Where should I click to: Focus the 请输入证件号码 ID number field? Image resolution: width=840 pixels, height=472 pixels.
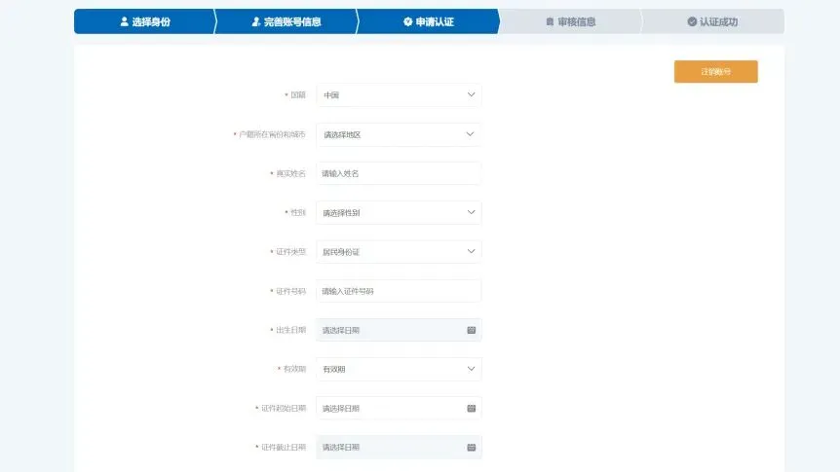pyautogui.click(x=399, y=291)
